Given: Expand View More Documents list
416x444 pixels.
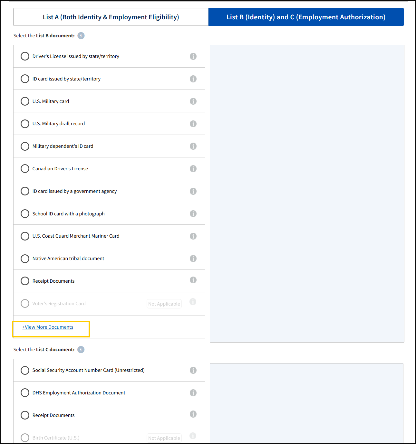Looking at the screenshot, I should [x=47, y=327].
